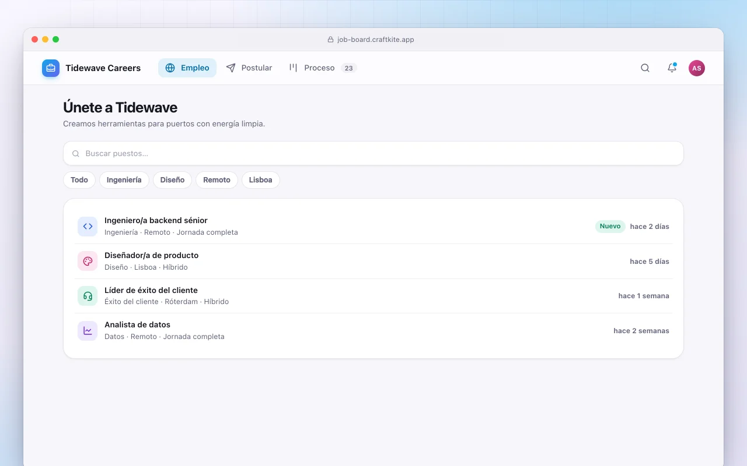Click the job-board.craftkite.app address bar

371,40
